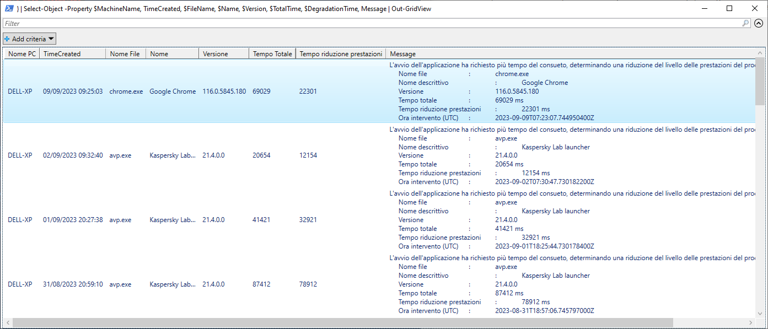The width and height of the screenshot is (768, 329).
Task: Click message text 2023-08-31T18:57:06.745797000Z
Action: click(x=545, y=311)
